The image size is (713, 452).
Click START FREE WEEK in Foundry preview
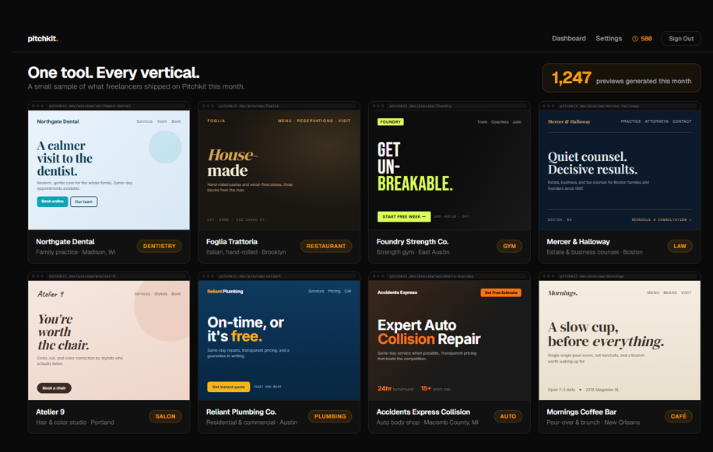click(404, 217)
